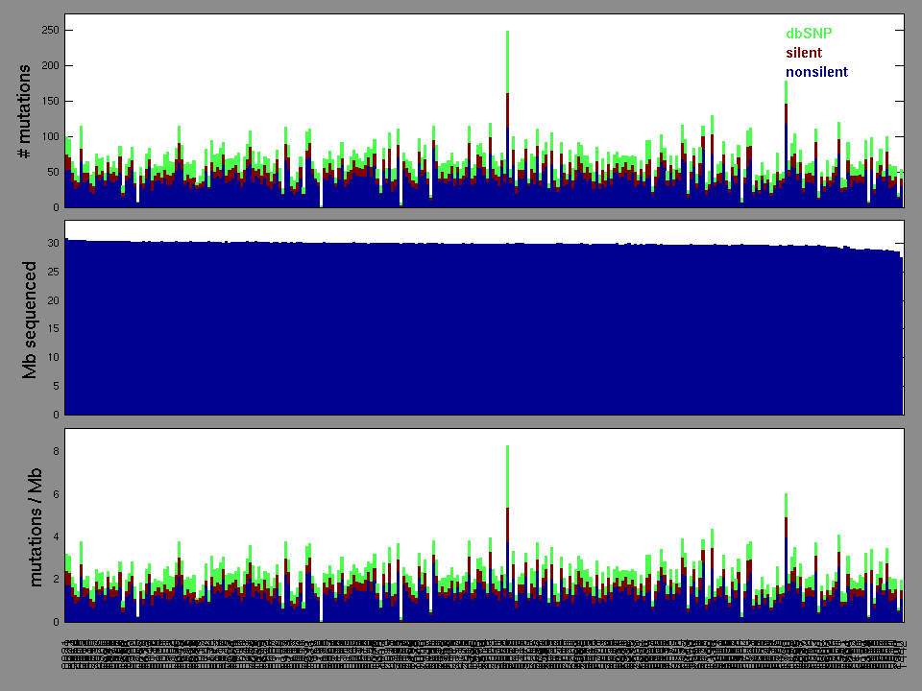Click the 8 tick label on mutations / Mb axis
Image resolution: width=922 pixels, height=691 pixels.
tap(56, 451)
